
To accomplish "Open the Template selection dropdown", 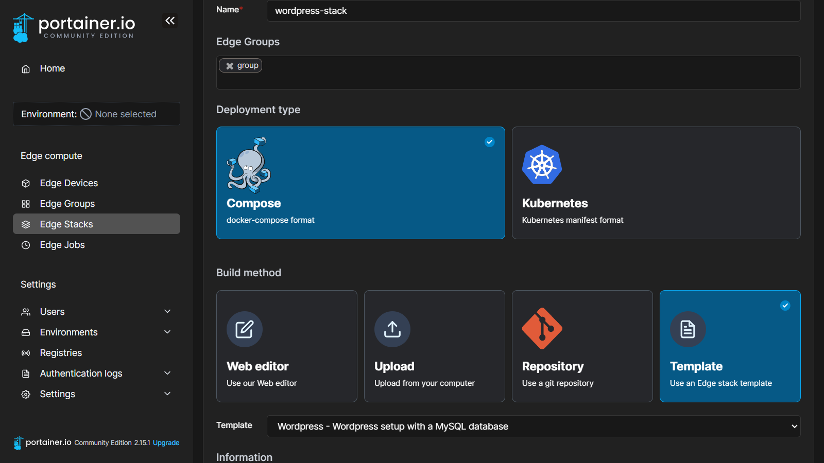I will click(x=533, y=426).
